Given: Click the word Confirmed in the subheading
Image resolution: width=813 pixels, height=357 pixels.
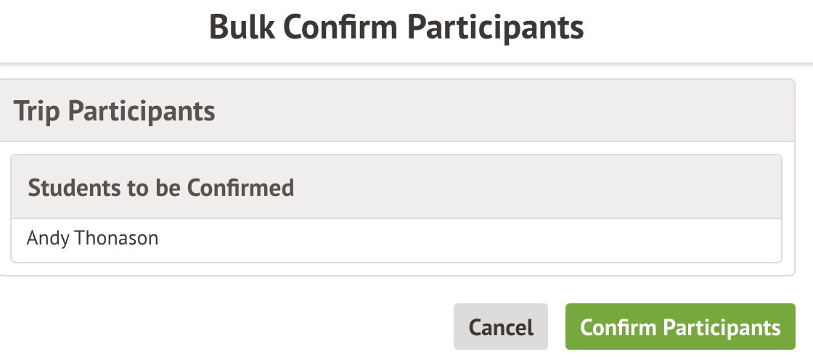Looking at the screenshot, I should click(x=240, y=188).
